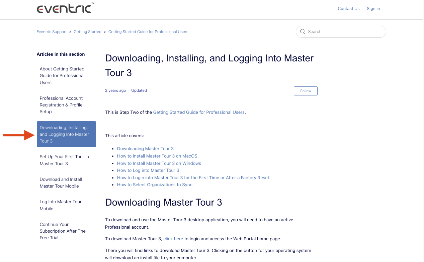Open About Getting Started Guide sidebar article

pyautogui.click(x=66, y=76)
